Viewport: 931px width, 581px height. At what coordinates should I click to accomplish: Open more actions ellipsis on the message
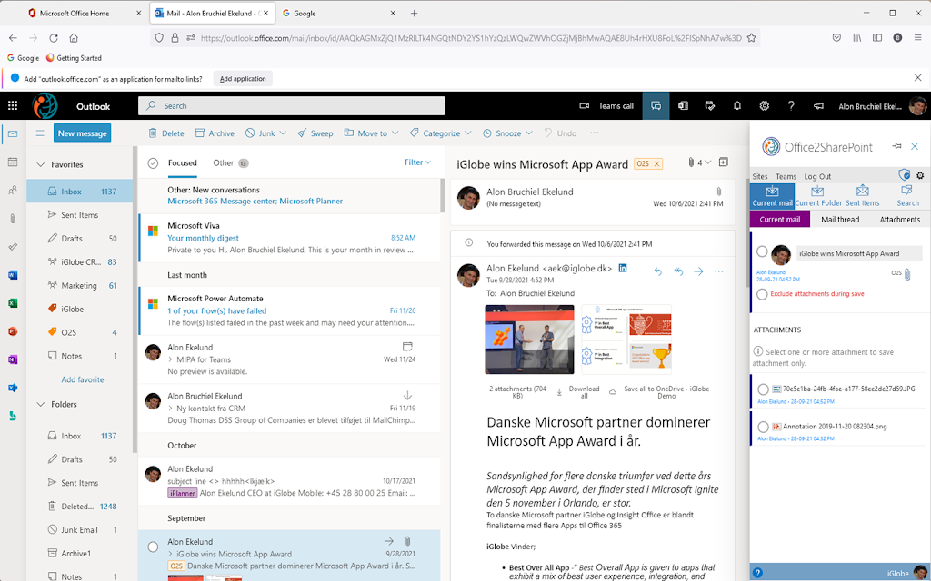[x=719, y=271]
